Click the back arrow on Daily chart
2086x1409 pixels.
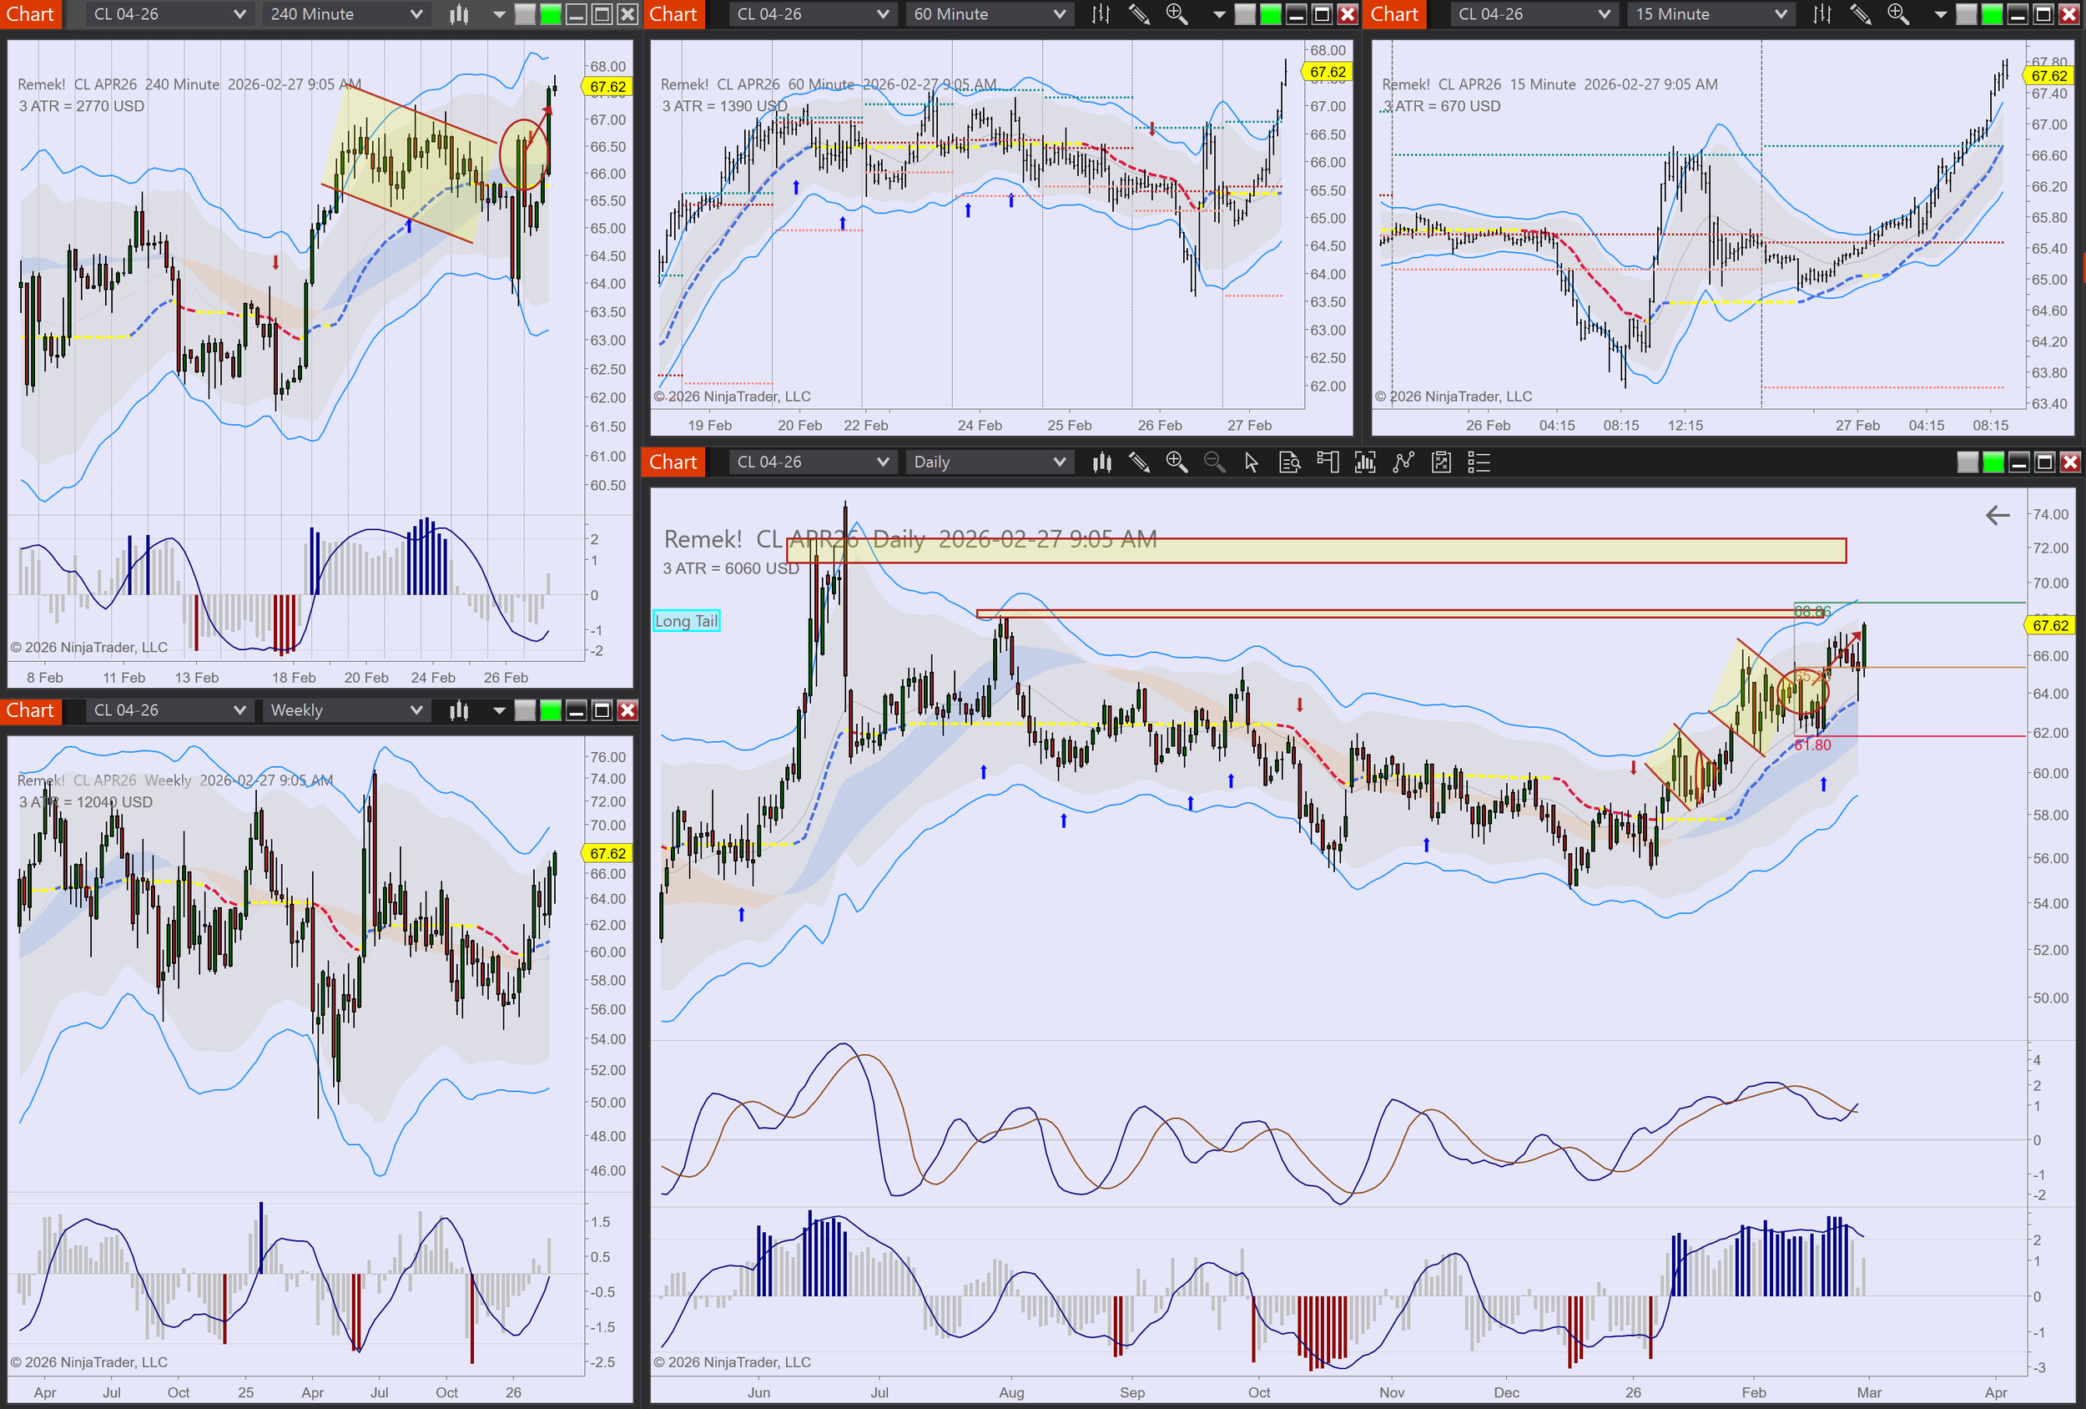[x=1998, y=516]
